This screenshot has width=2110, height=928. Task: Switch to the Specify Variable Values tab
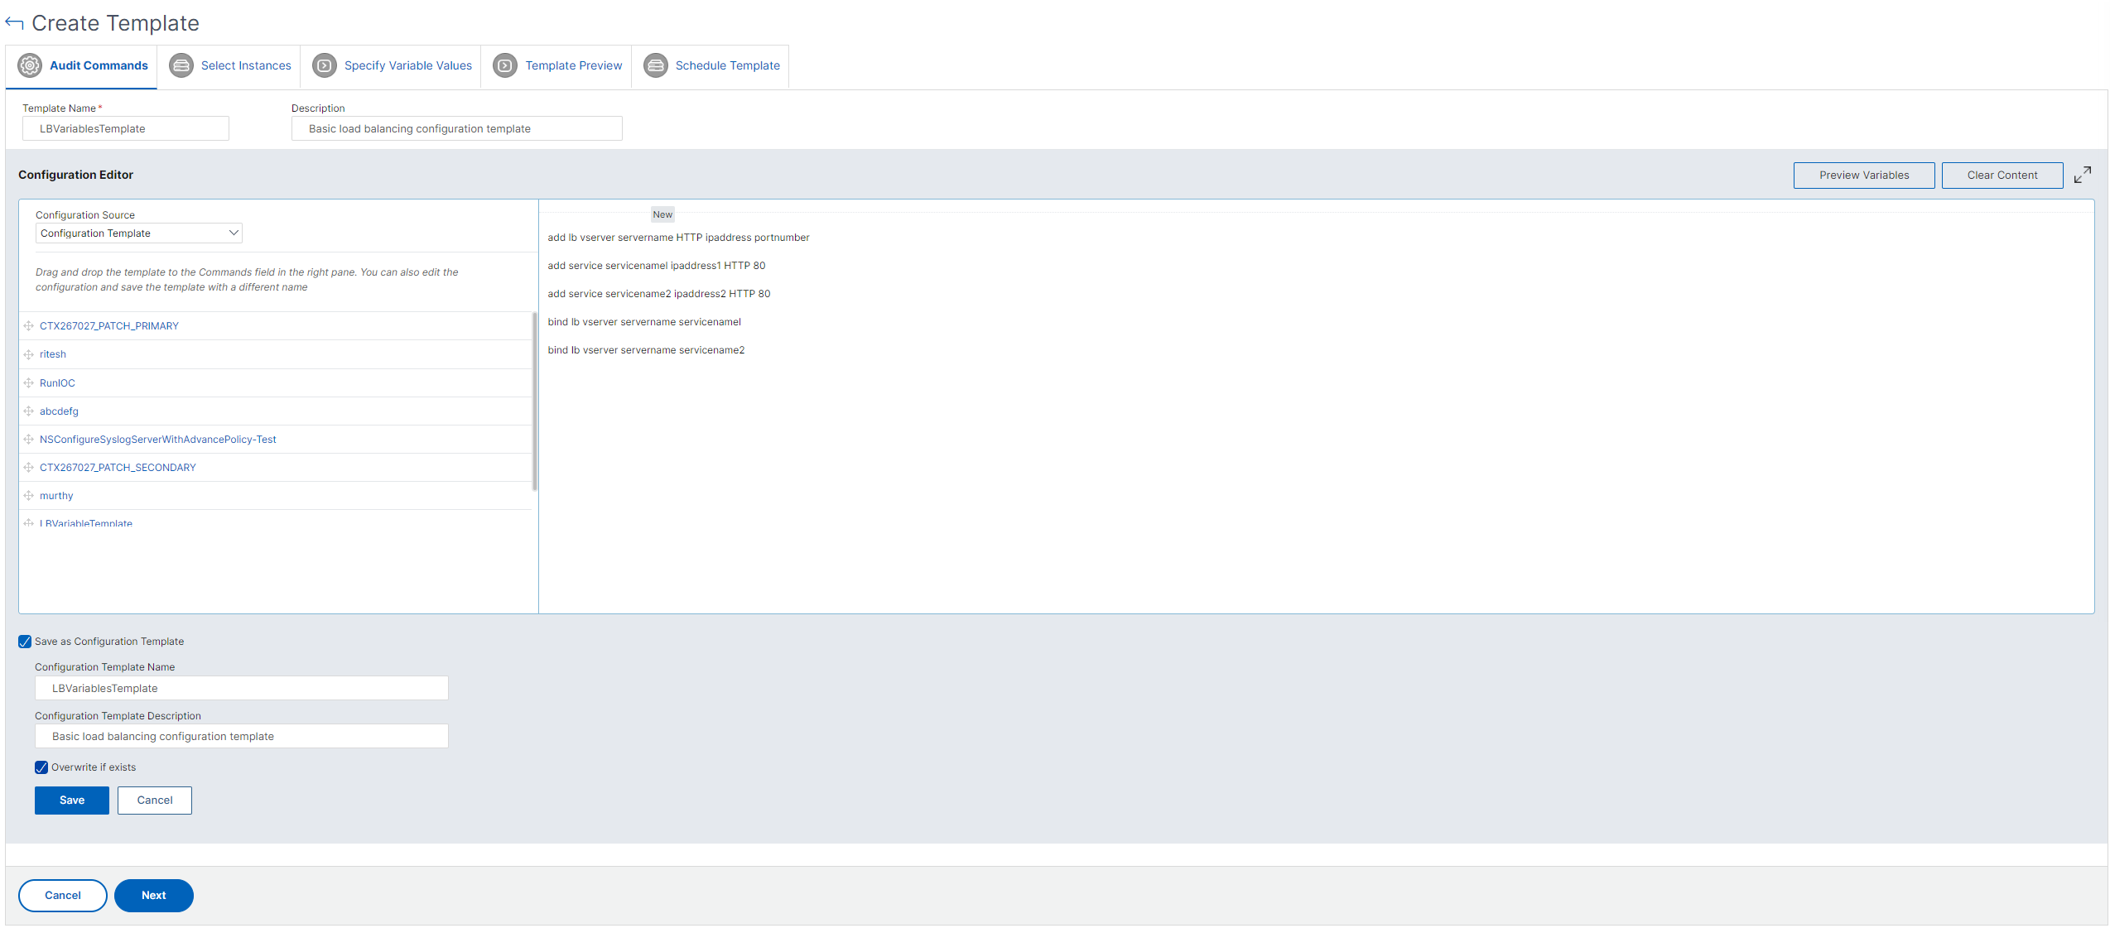click(x=392, y=65)
